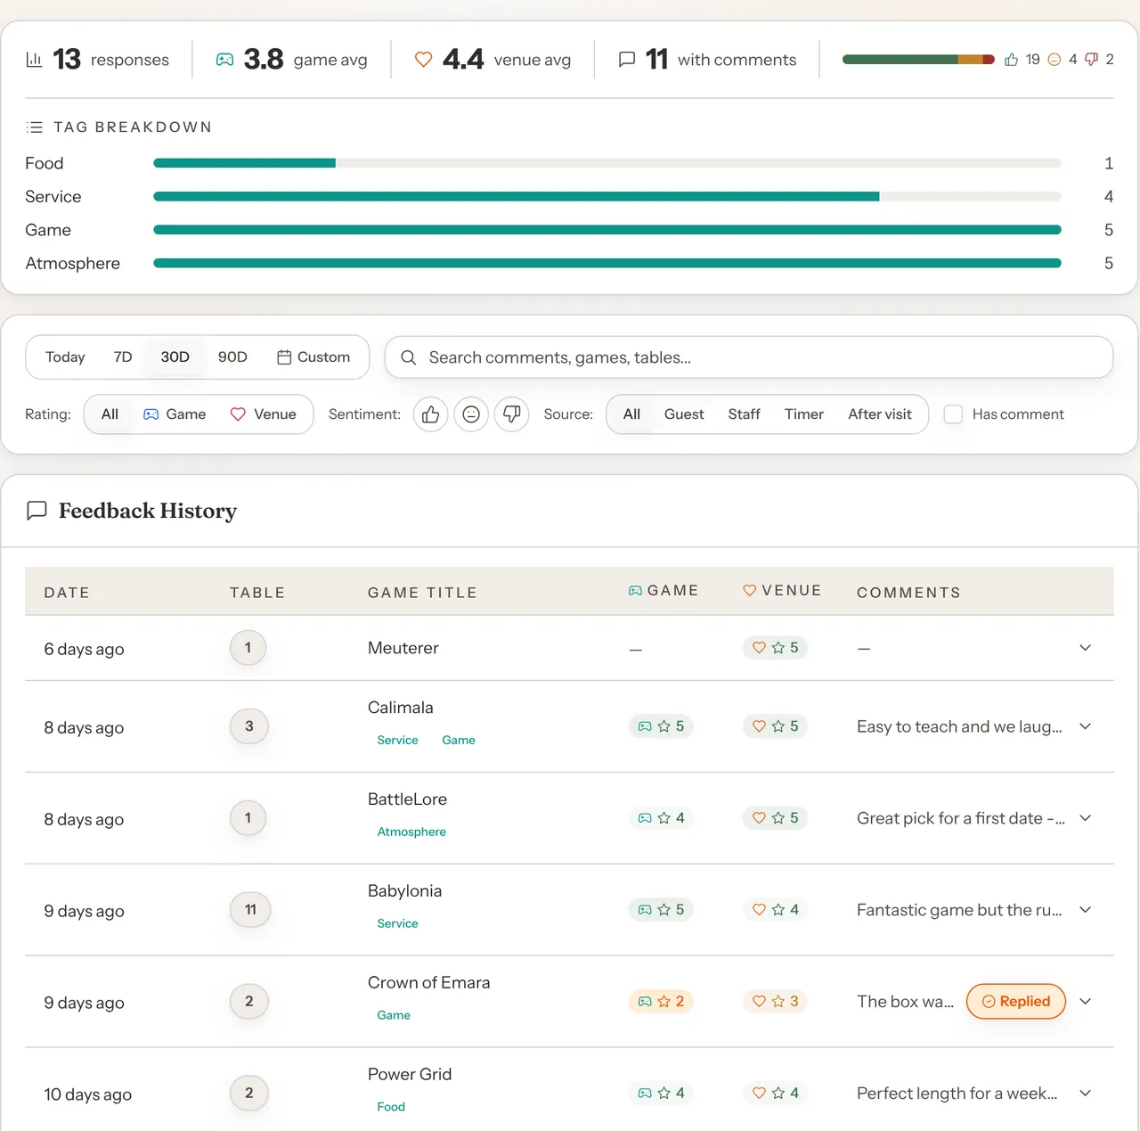1140x1131 pixels.
Task: Set Source filter to All
Action: pos(631,414)
